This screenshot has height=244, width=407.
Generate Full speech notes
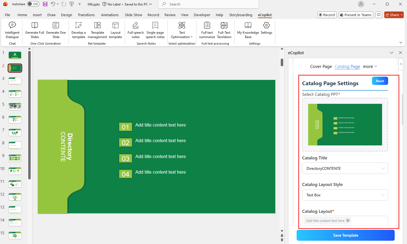point(135,30)
